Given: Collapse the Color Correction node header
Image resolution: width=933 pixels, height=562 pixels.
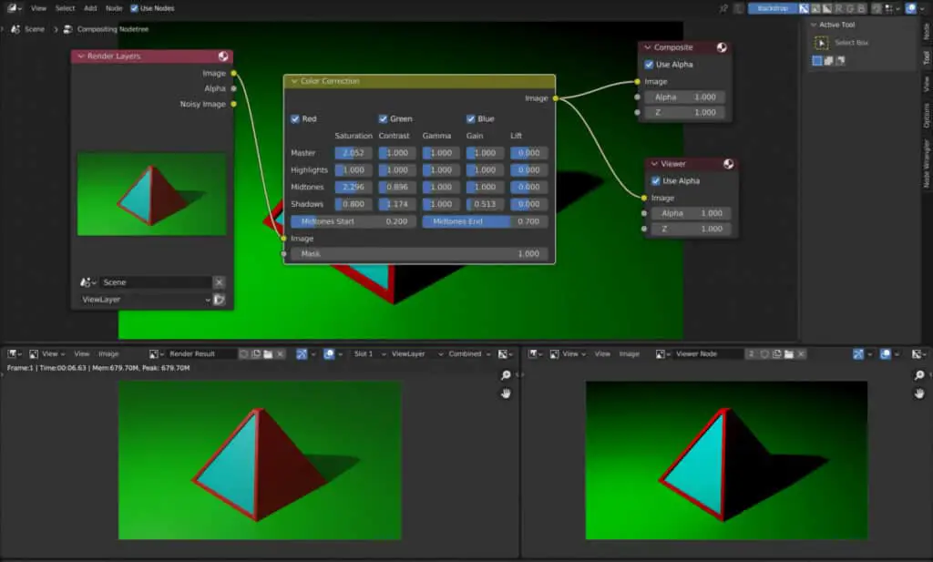Looking at the screenshot, I should (x=292, y=80).
